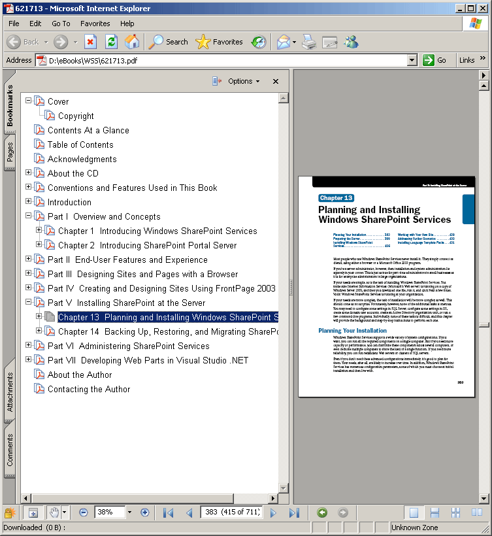Image resolution: width=492 pixels, height=536 pixels.
Task: Expand the About the CD bookmark
Action: pyautogui.click(x=29, y=173)
